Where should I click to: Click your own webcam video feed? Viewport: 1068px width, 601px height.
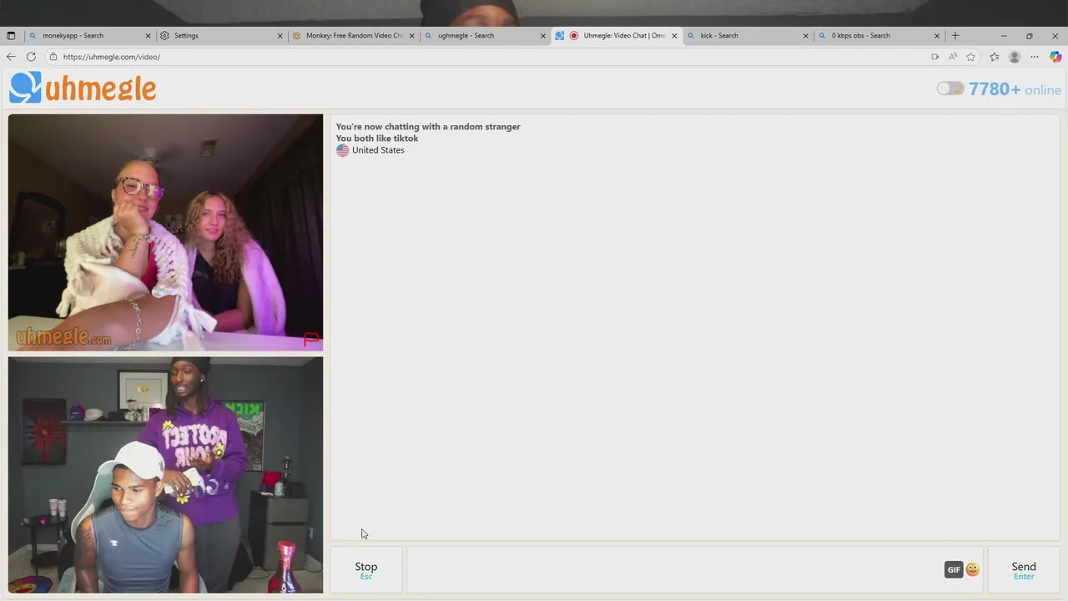(x=165, y=475)
